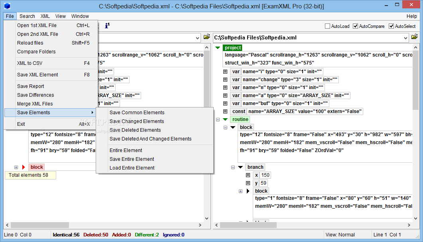
Task: Choose Exit from File menu
Action: point(51,124)
